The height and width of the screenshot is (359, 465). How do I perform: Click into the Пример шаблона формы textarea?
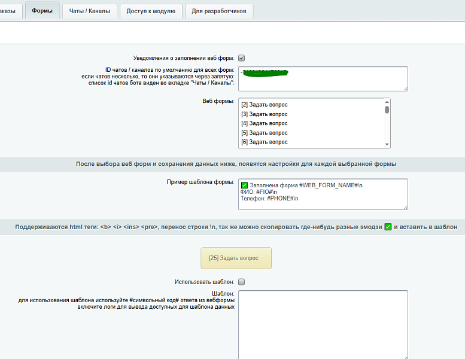click(x=323, y=194)
